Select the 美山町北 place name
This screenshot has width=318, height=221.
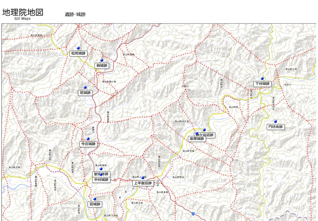[221, 83]
